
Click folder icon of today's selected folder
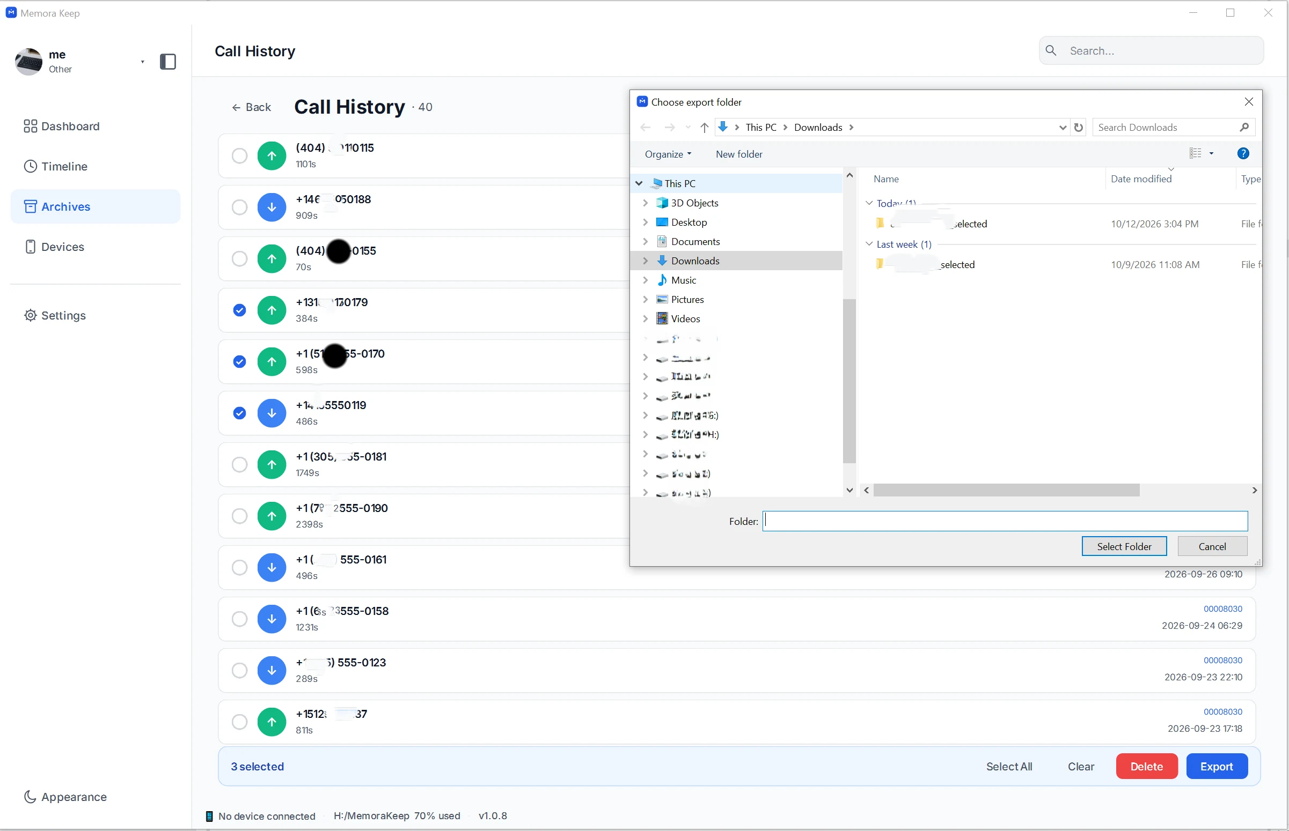pyautogui.click(x=880, y=224)
